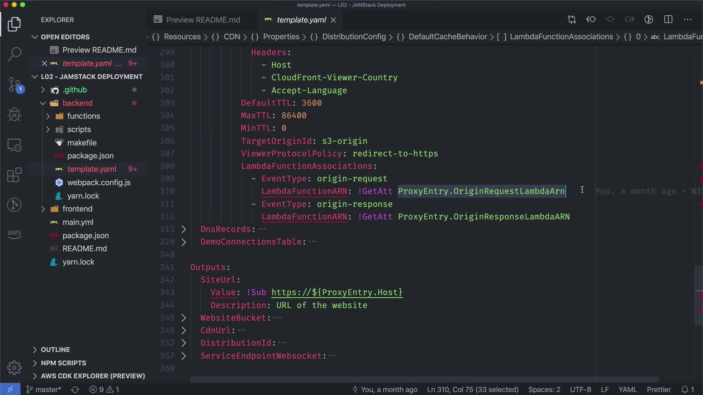This screenshot has height=395, width=703.
Task: Click synchronize changes icon in status bar
Action: coord(75,390)
